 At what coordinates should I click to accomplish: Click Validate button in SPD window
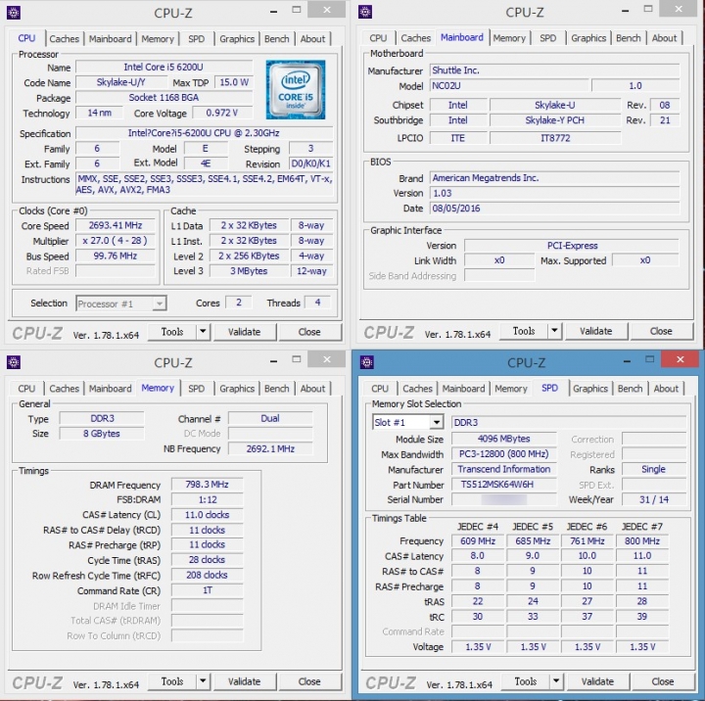click(597, 681)
